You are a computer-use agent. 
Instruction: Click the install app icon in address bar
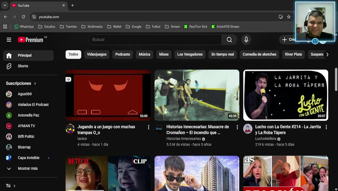tap(281, 17)
